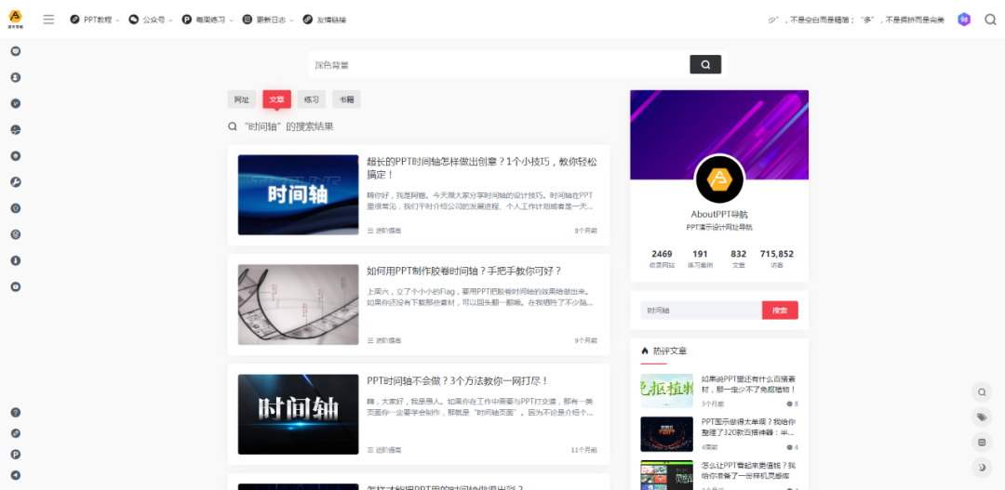Click the scrolling quote text in header
This screenshot has height=490, width=1005.
click(x=856, y=20)
